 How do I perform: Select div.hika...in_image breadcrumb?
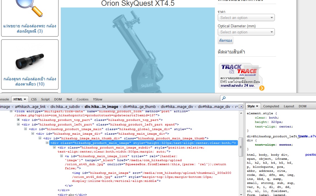101,106
